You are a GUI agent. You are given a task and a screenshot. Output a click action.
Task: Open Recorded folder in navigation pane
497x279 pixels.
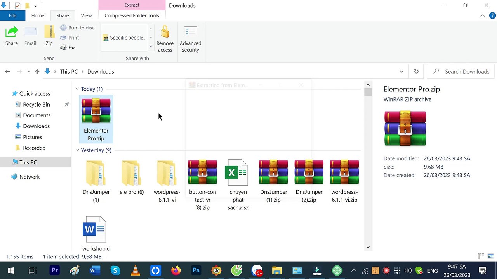[x=34, y=148]
